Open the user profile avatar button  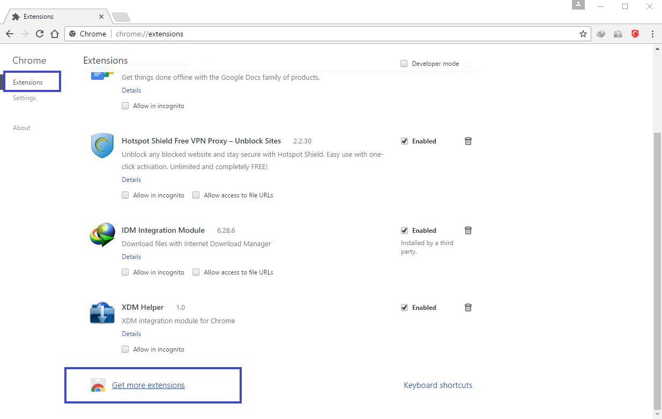click(578, 4)
